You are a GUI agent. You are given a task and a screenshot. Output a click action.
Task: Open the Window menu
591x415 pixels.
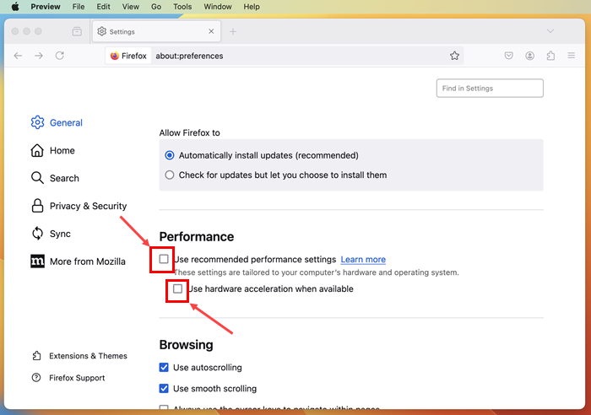point(218,7)
